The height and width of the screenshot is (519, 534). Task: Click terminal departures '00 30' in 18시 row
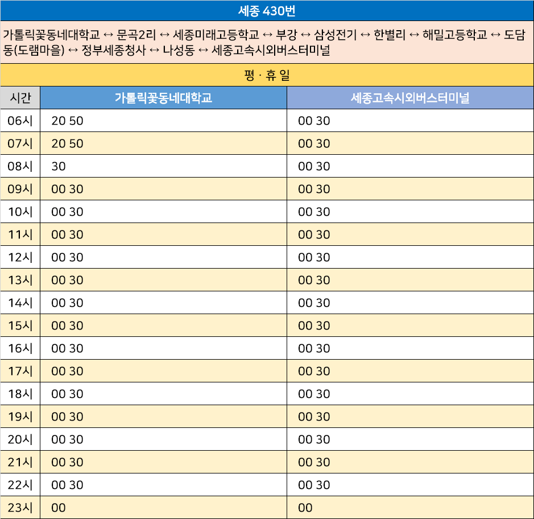[314, 394]
